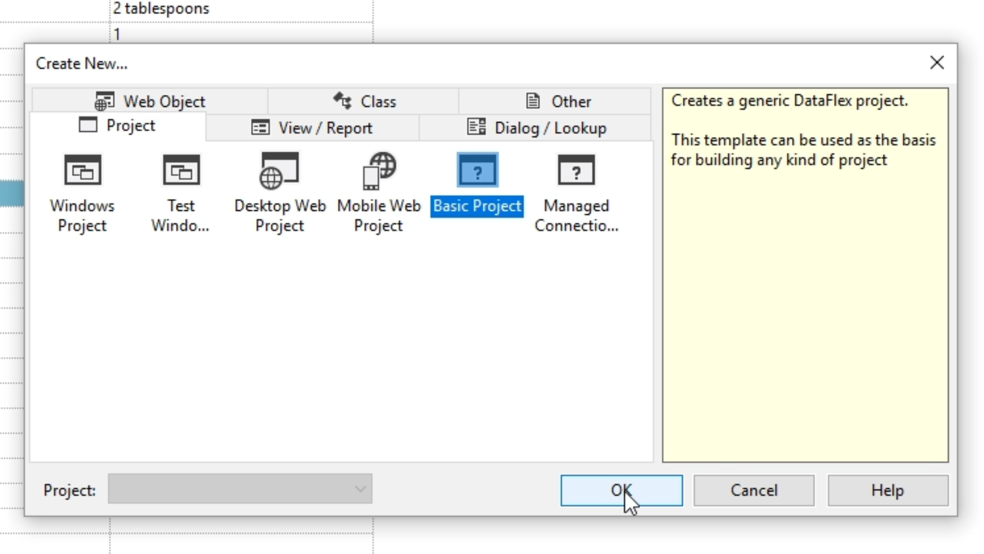Click the Project combo box field
This screenshot has height=554, width=984.
coord(231,489)
